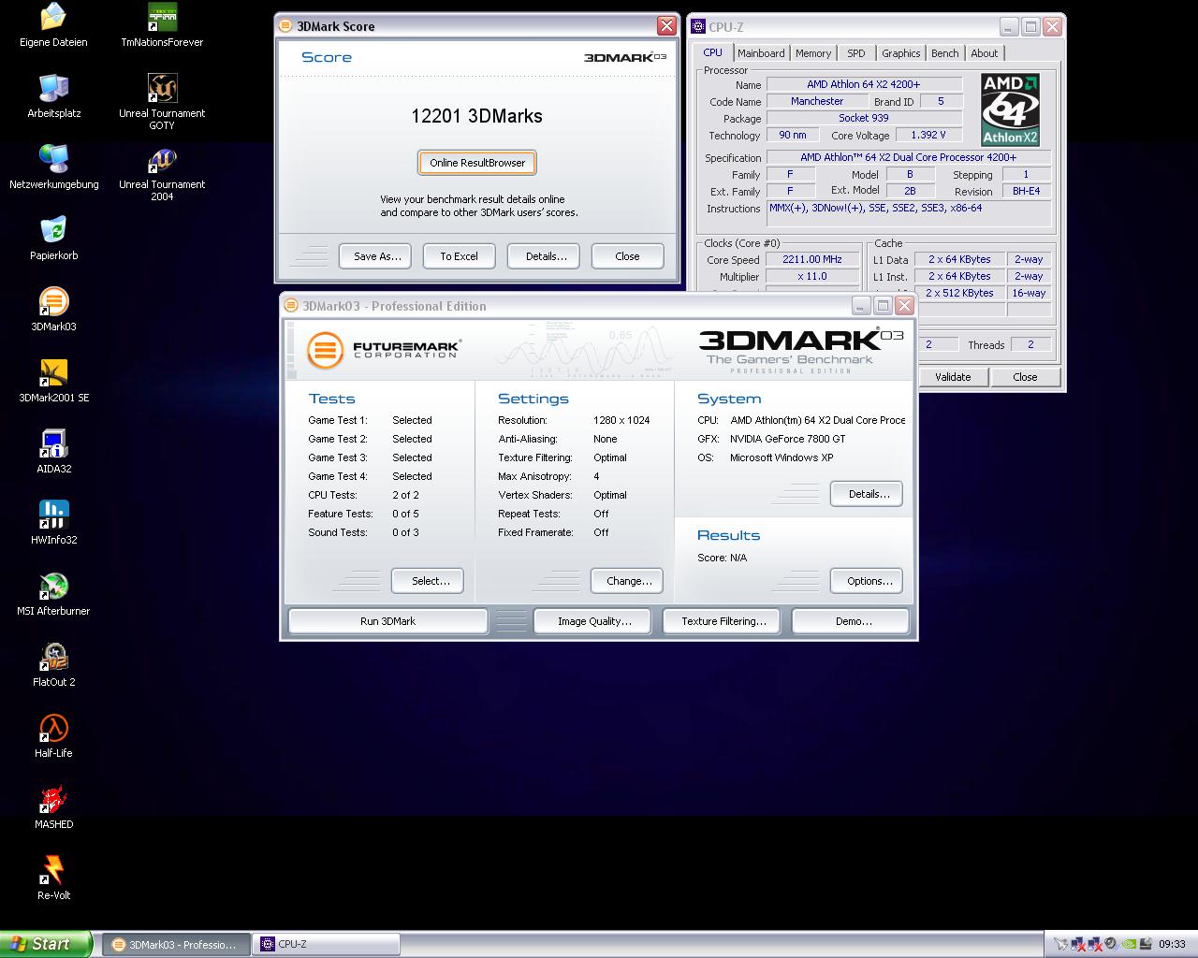The image size is (1198, 958).
Task: Switch to Memory tab in CPU-Z
Action: point(813,53)
